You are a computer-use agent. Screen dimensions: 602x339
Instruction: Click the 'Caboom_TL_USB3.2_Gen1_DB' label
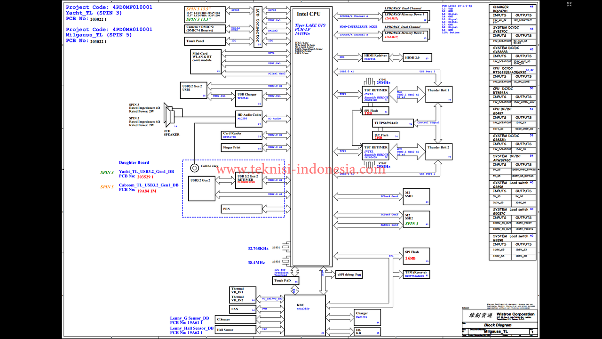(149, 185)
